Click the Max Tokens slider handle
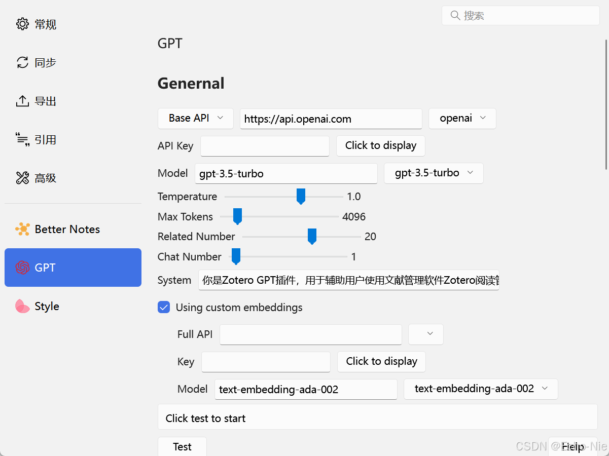 237,216
